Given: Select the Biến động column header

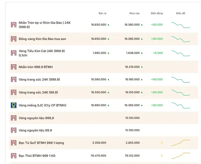Looking at the screenshot, I should 157,13.
